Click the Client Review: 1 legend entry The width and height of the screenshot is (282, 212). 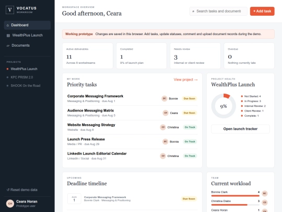[x=252, y=111]
